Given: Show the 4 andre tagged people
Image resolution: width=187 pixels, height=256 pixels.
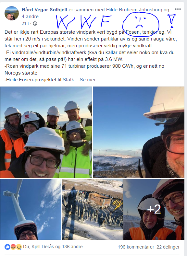Looking at the screenshot, I should coord(31,17).
